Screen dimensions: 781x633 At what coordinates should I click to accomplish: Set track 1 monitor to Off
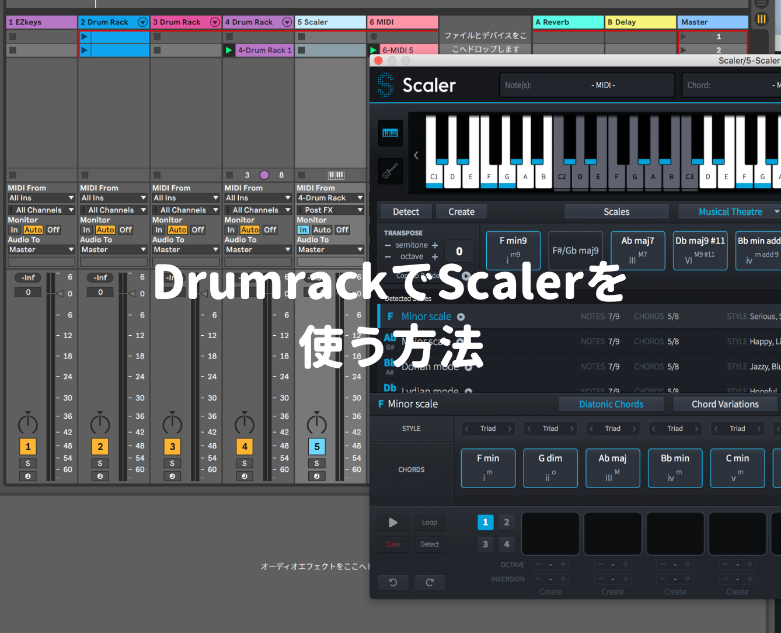click(x=53, y=230)
